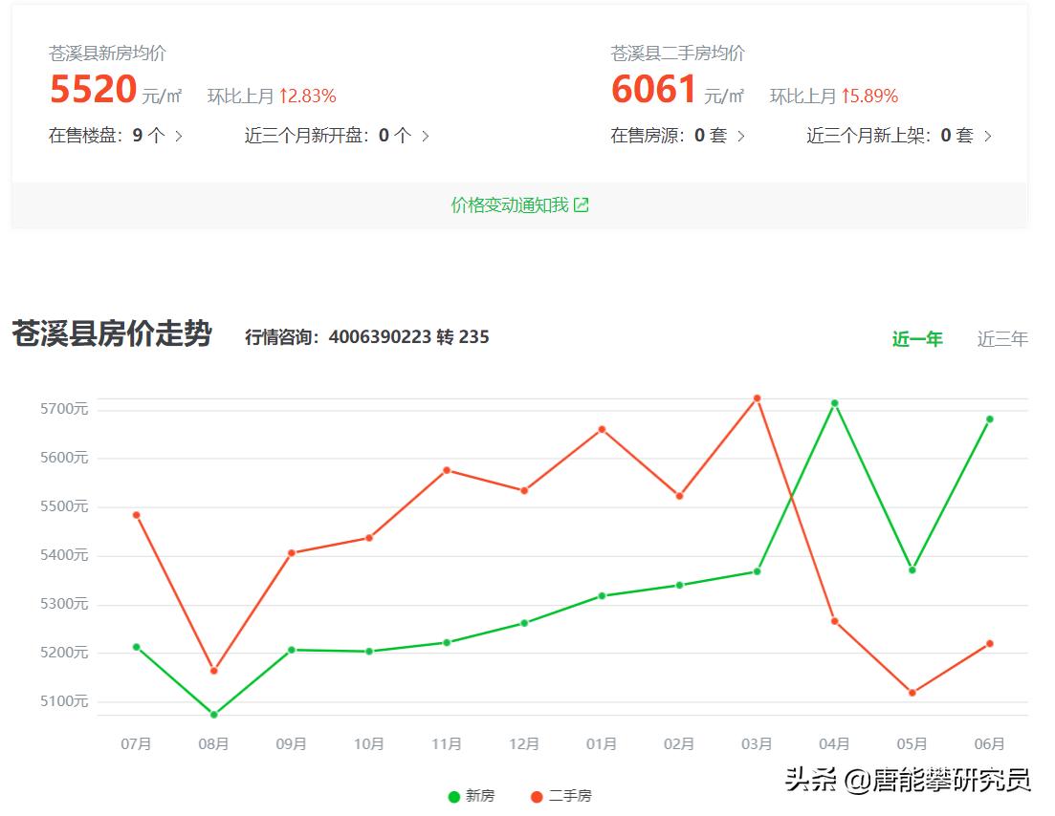
Task: Select the green 新房 point for 05月
Action: pyautogui.click(x=912, y=570)
